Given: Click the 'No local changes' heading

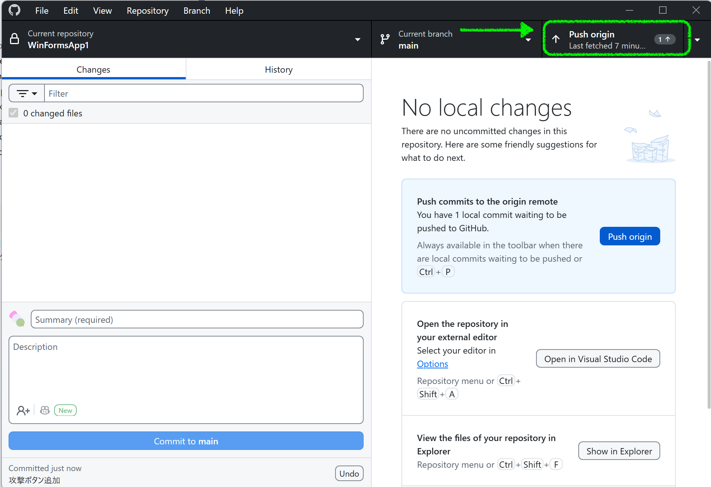Looking at the screenshot, I should 486,108.
